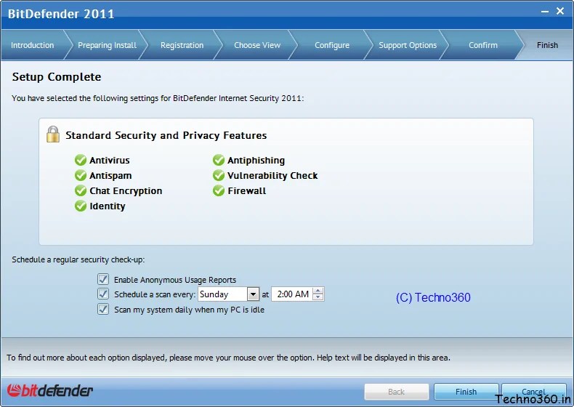This screenshot has width=574, height=407.
Task: Click the bitdefender logo in footer
Action: (50, 390)
